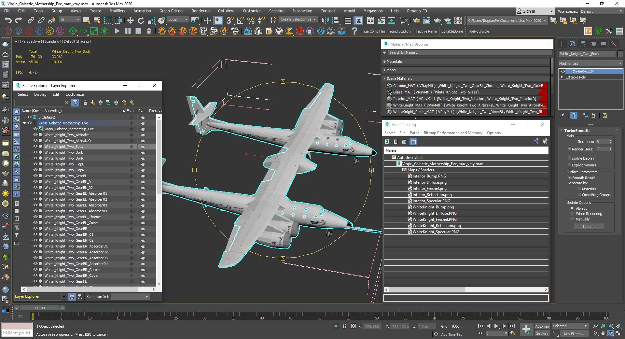Click the Auto Key button
The width and height of the screenshot is (625, 339).
point(542,326)
